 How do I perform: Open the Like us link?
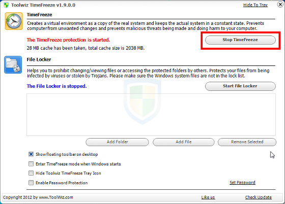click(208, 197)
